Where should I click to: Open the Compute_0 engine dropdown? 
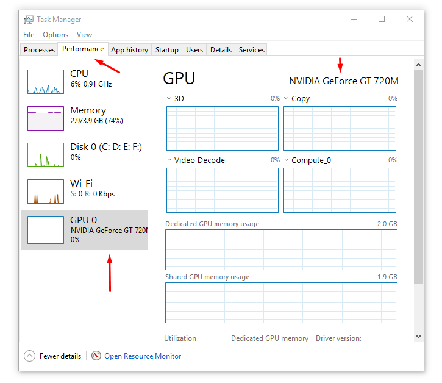coord(286,160)
